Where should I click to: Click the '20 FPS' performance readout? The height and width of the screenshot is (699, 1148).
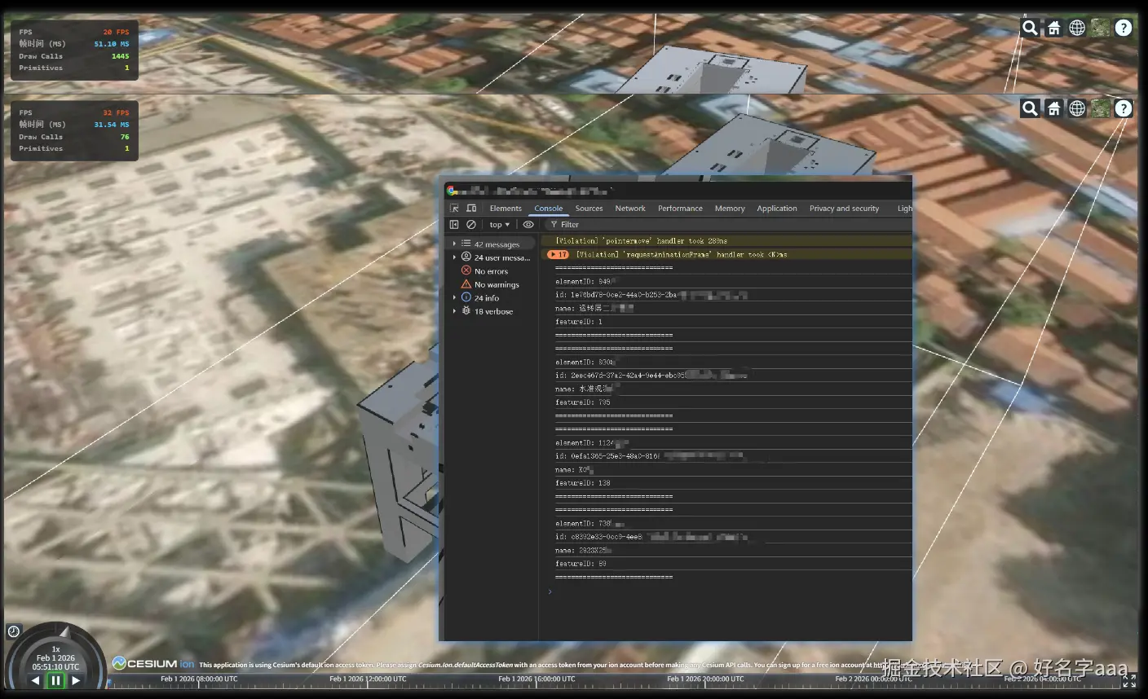point(116,33)
